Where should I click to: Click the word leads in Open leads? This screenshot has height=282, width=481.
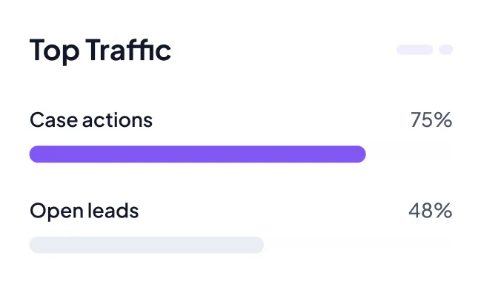point(113,211)
